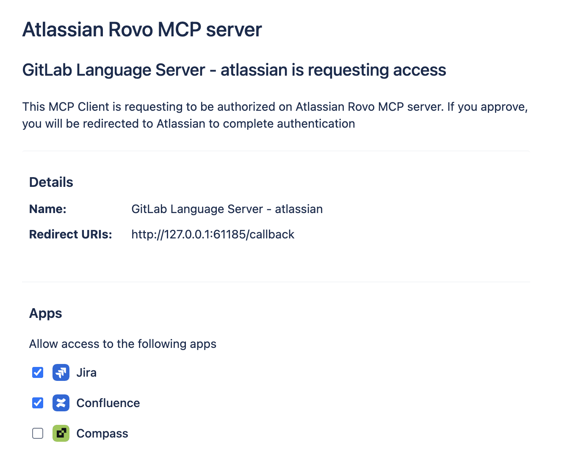Select the Confluence label text
Screen dimensions: 564x476
(108, 403)
